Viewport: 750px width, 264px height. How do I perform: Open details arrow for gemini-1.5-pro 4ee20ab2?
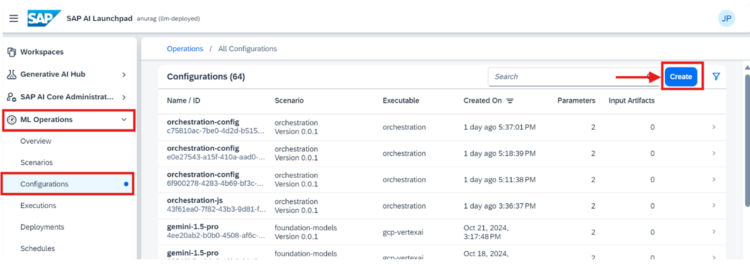(714, 232)
